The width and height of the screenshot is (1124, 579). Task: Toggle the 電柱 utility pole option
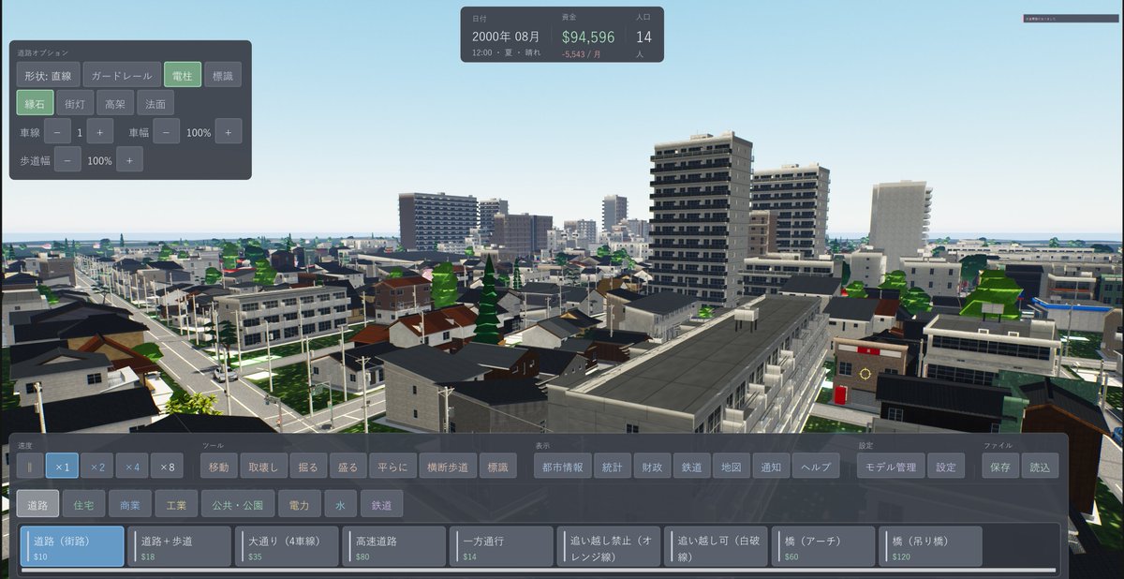(x=183, y=75)
